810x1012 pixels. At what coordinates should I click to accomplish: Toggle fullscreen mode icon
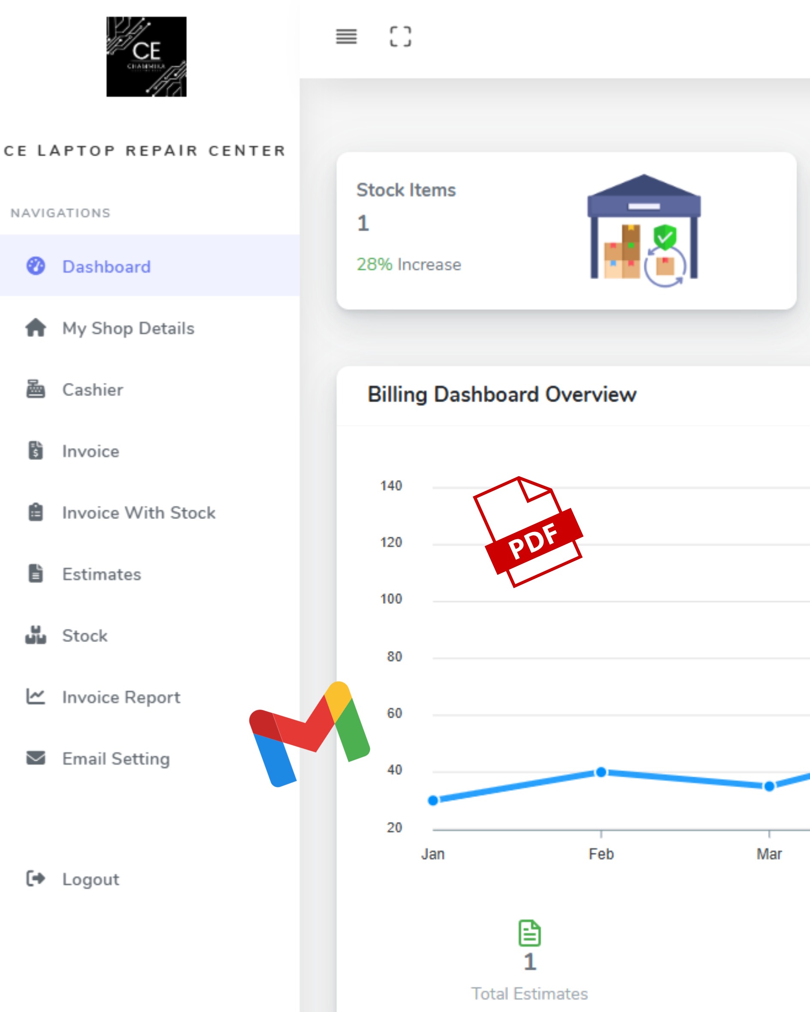[x=400, y=36]
